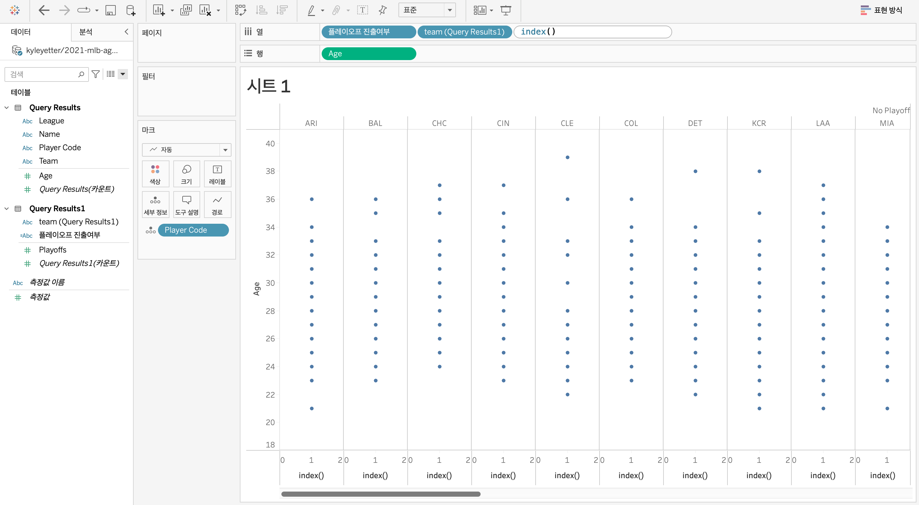Click the Age pill on Rows shelf
919x505 pixels.
coord(368,53)
